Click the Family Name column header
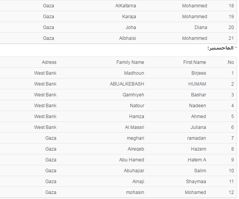This screenshot has width=239, height=199. (130, 62)
